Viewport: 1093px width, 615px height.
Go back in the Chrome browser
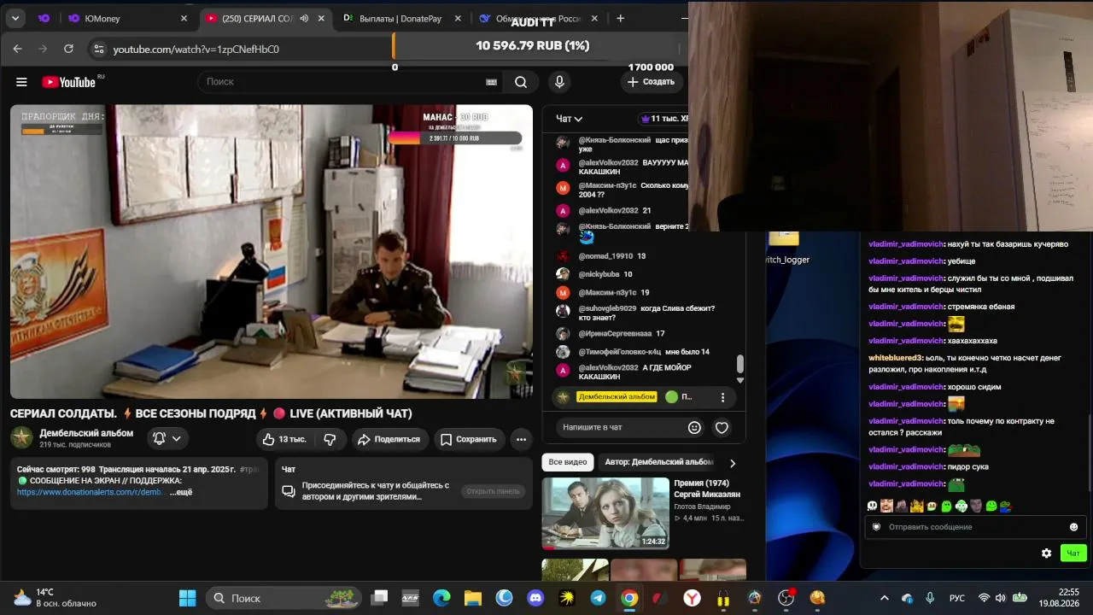17,49
